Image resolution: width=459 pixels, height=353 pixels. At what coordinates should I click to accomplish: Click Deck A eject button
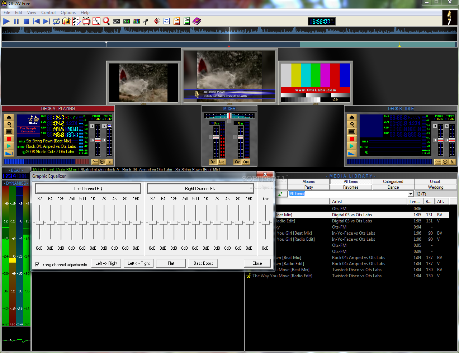pyautogui.click(x=9, y=117)
